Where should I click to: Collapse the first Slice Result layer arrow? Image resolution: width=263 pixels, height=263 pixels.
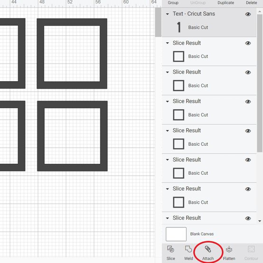tap(168, 43)
